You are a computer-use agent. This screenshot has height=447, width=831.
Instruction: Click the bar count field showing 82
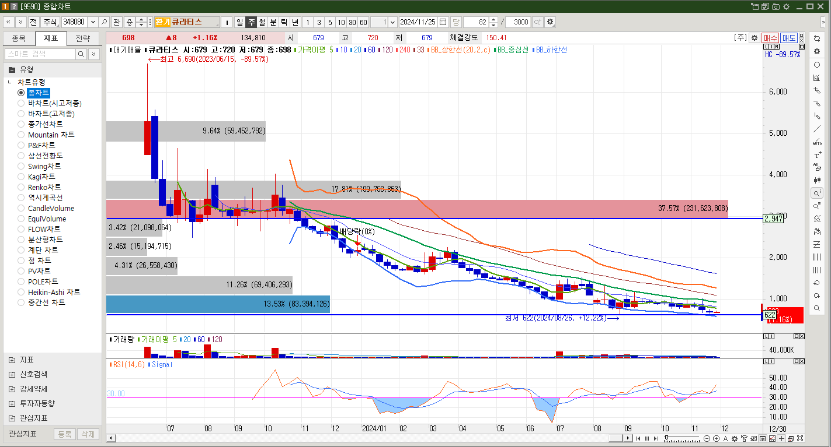tap(475, 22)
